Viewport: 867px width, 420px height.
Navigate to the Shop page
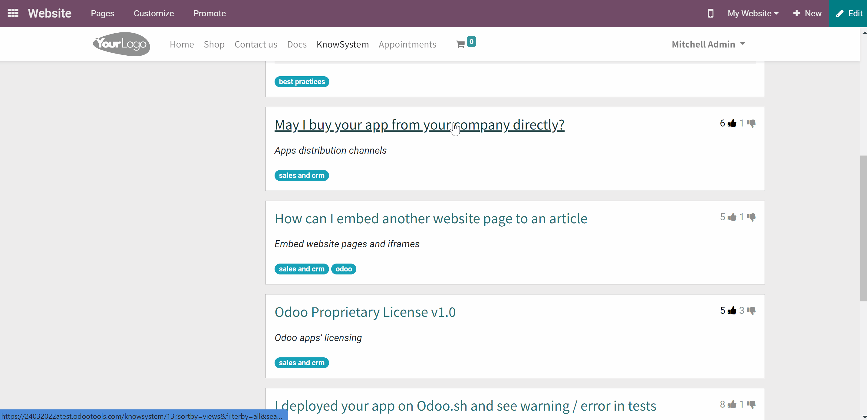pos(214,44)
